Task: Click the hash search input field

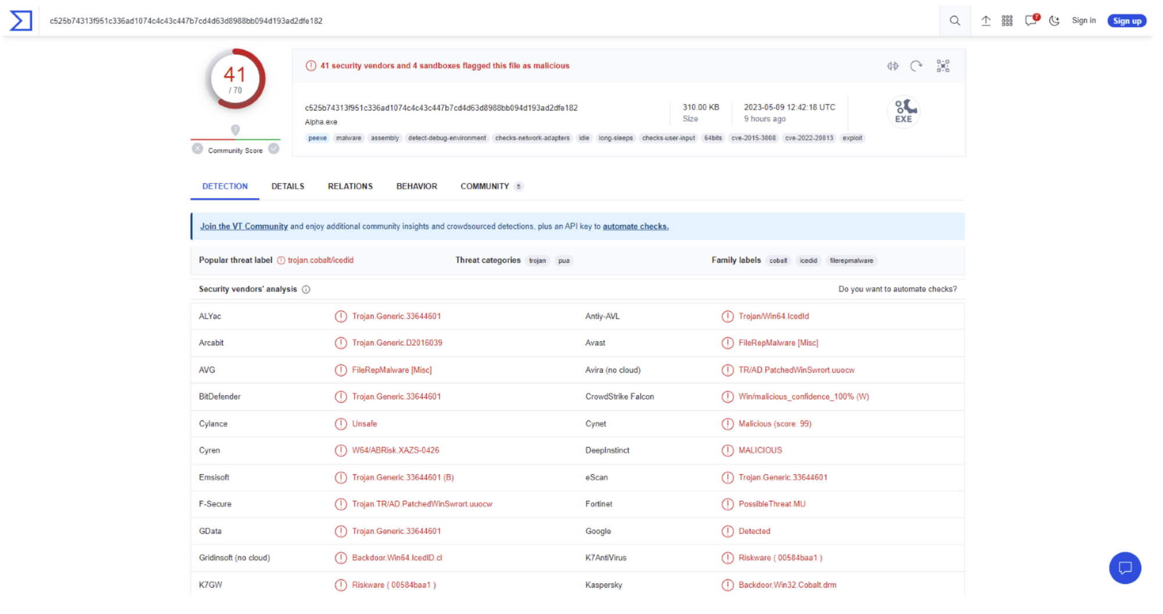Action: (x=488, y=21)
